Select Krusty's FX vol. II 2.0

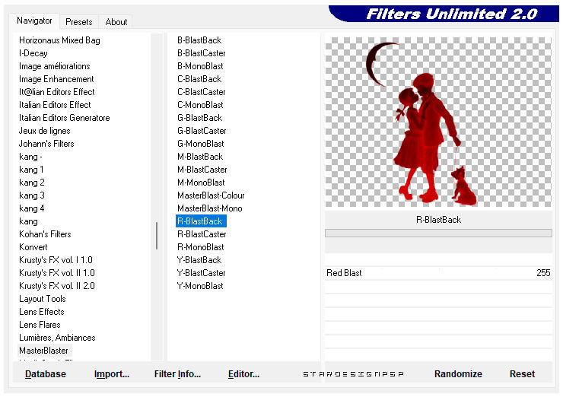[x=57, y=286]
